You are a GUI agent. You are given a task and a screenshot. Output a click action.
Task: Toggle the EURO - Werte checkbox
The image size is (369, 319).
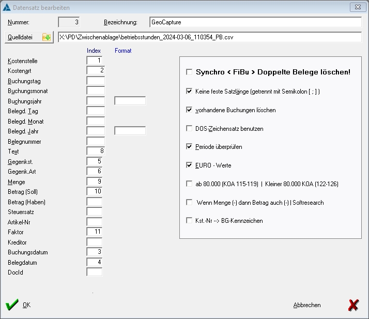pyautogui.click(x=189, y=165)
